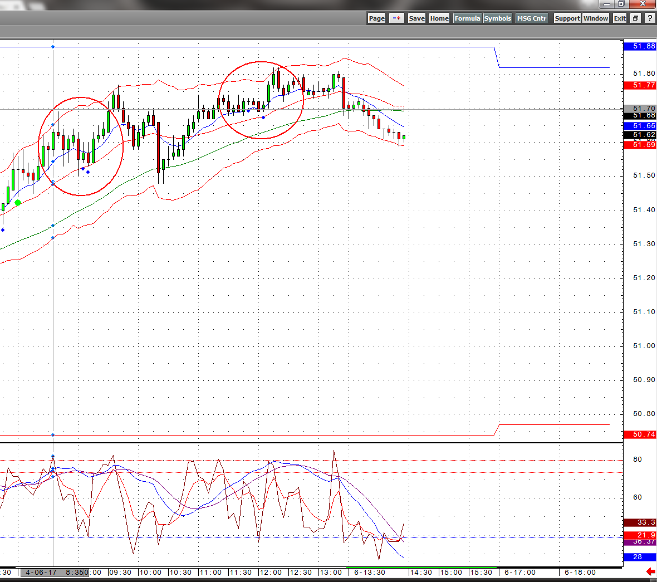
Task: Click the red scroll arrow below the price scale
Action: click(651, 571)
